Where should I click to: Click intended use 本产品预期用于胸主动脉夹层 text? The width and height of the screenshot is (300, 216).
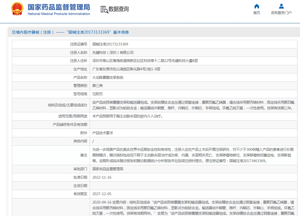coord(127,116)
